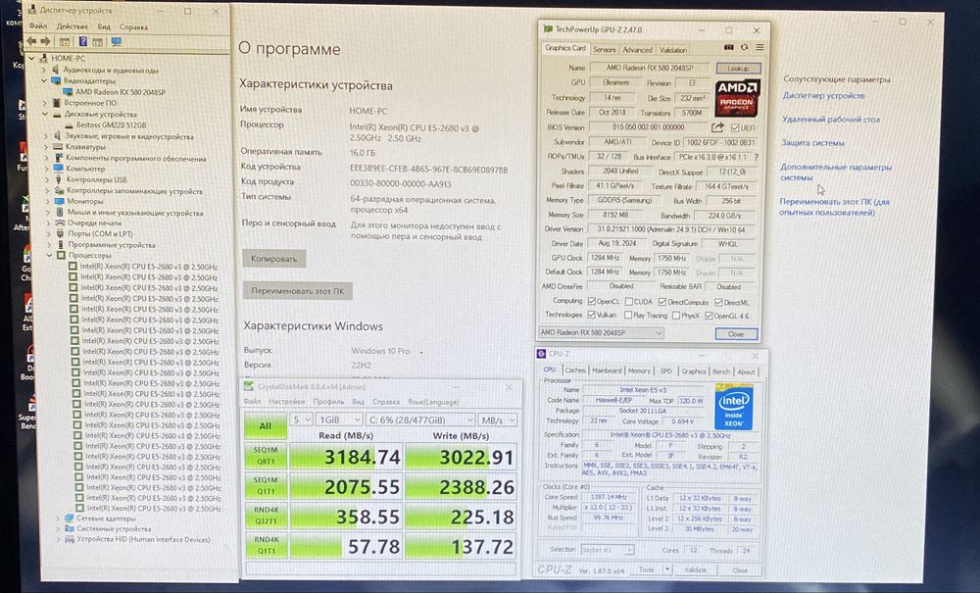The image size is (980, 593).
Task: Click the Lookup button in GPU-Z
Action: [x=738, y=68]
